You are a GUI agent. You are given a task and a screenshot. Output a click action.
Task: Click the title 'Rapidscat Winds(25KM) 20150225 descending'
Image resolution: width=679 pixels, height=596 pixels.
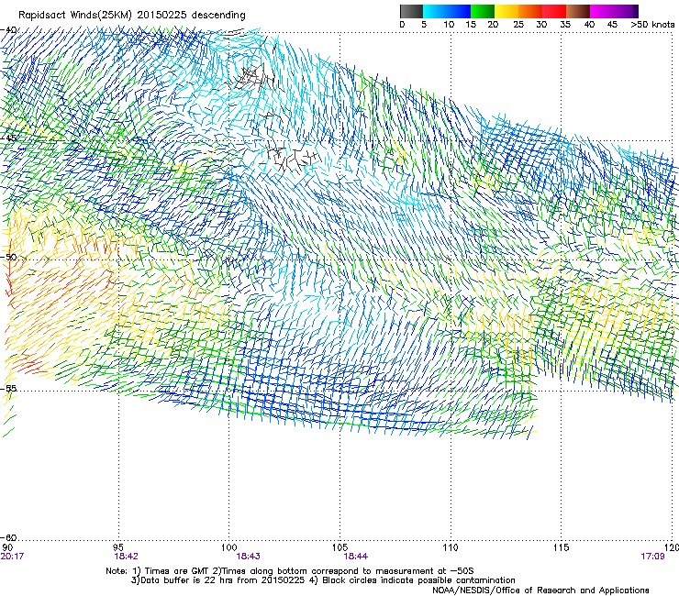pyautogui.click(x=131, y=16)
